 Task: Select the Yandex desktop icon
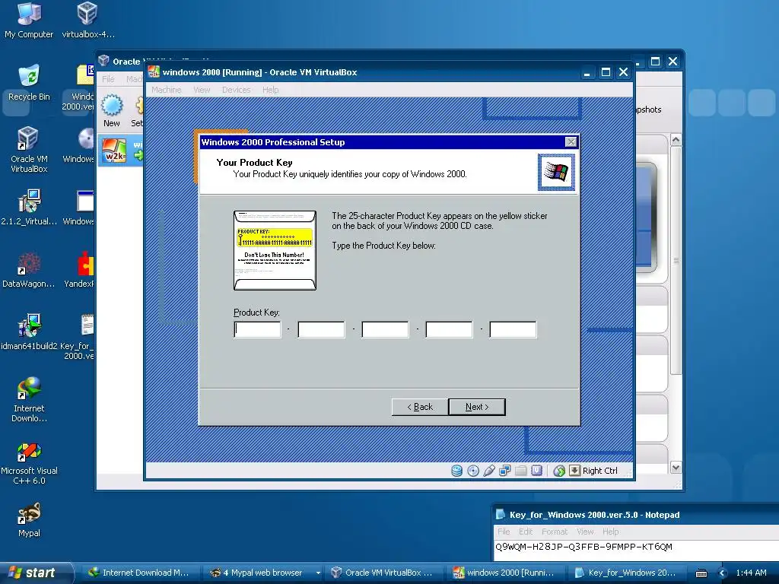coord(81,270)
